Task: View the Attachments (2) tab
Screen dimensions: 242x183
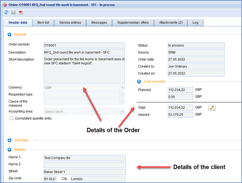Action: point(171,23)
